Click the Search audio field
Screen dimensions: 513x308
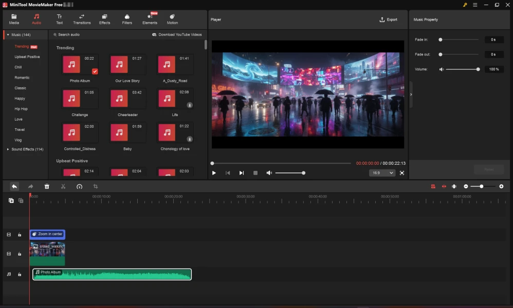(x=69, y=35)
